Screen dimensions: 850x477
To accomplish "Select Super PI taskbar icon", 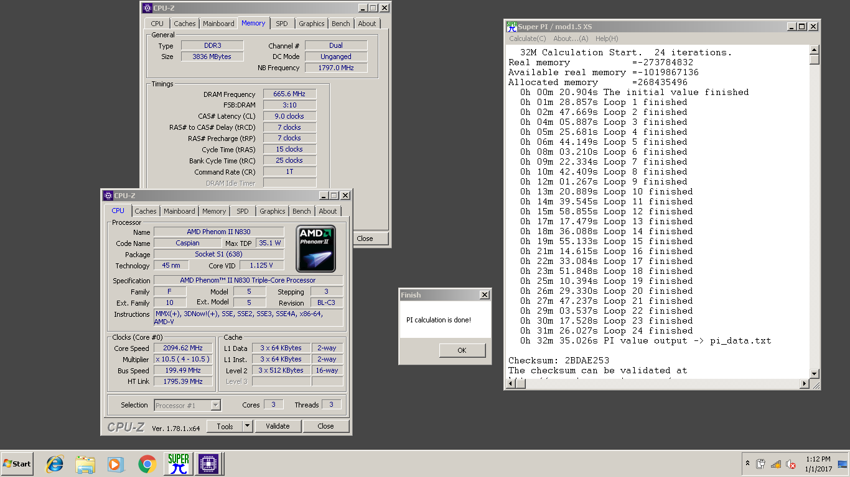I will [179, 464].
